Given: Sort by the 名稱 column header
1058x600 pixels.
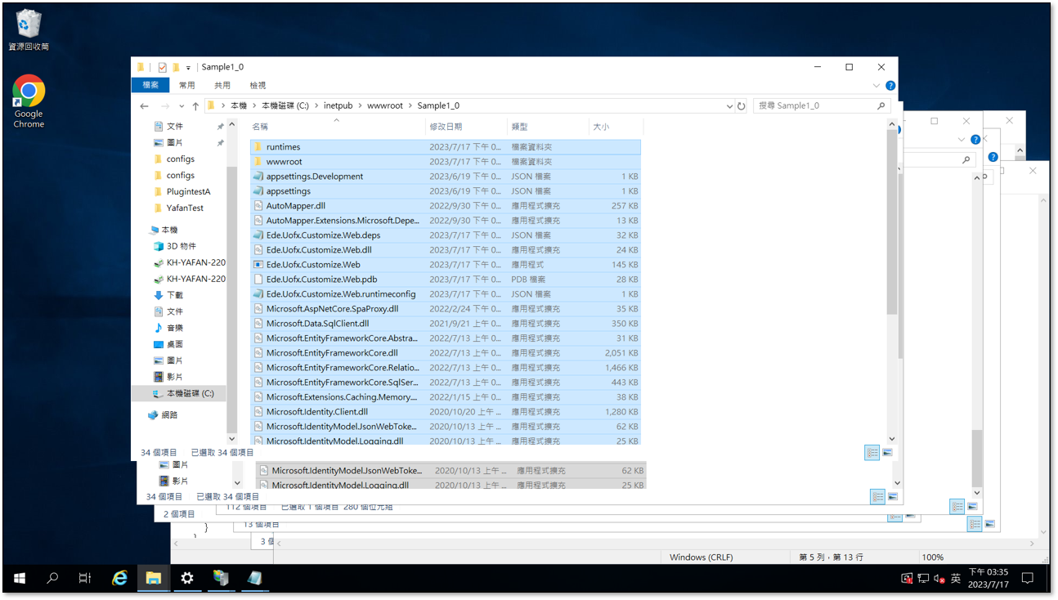Looking at the screenshot, I should point(337,127).
